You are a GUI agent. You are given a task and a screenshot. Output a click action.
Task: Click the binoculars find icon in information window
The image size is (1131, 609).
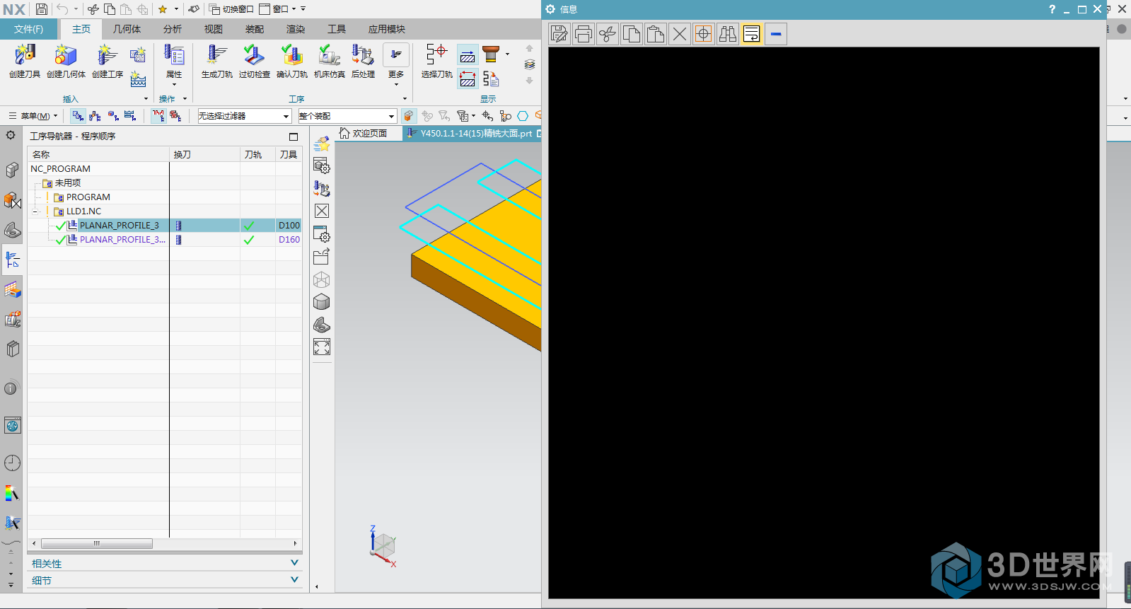727,34
